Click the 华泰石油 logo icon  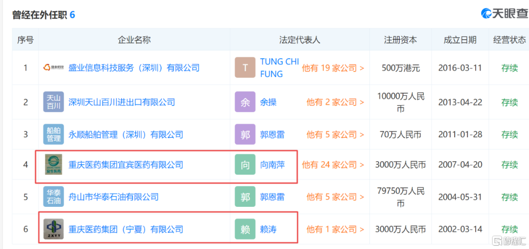point(53,197)
